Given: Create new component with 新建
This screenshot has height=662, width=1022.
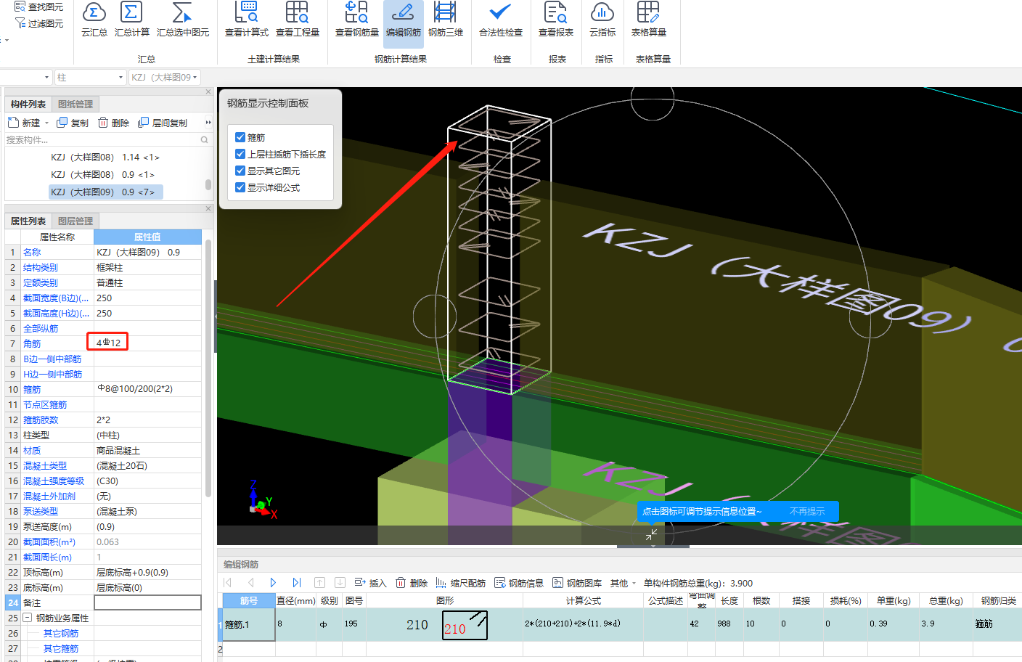Looking at the screenshot, I should click(x=24, y=123).
